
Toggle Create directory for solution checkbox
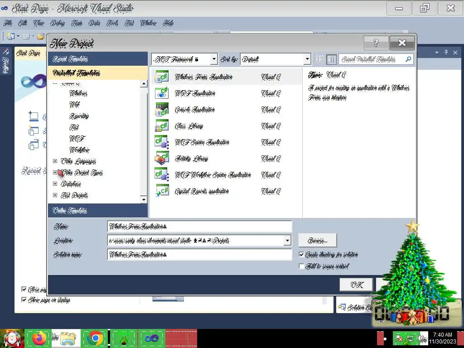[x=301, y=255]
